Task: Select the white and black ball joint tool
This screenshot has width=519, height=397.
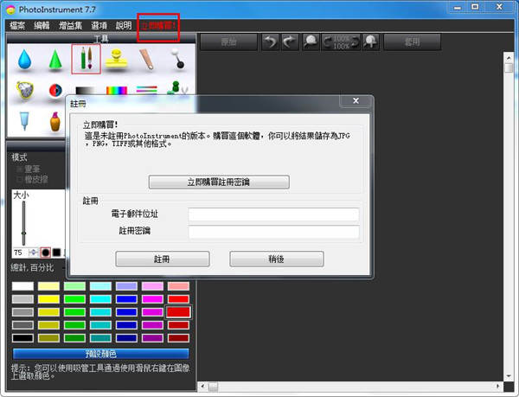Action: click(x=178, y=59)
